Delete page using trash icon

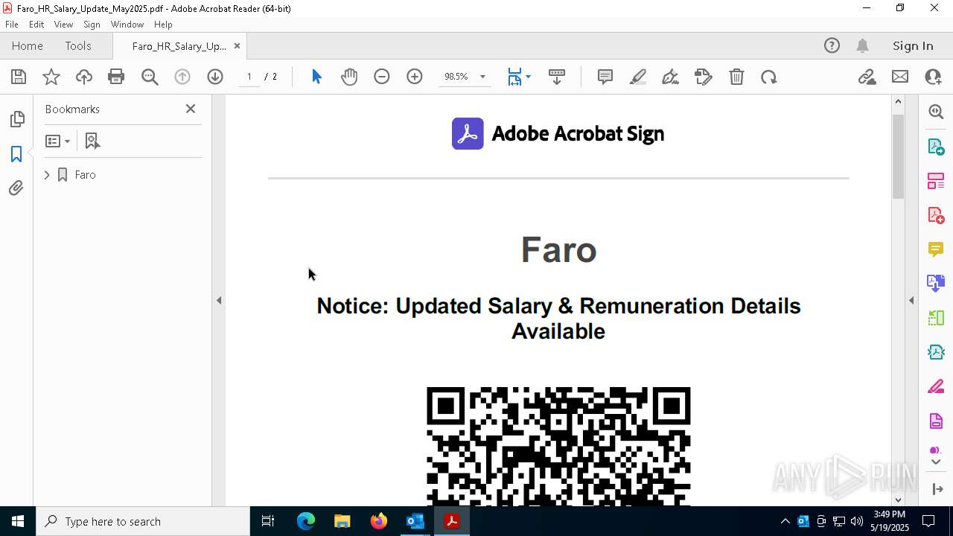click(x=736, y=77)
